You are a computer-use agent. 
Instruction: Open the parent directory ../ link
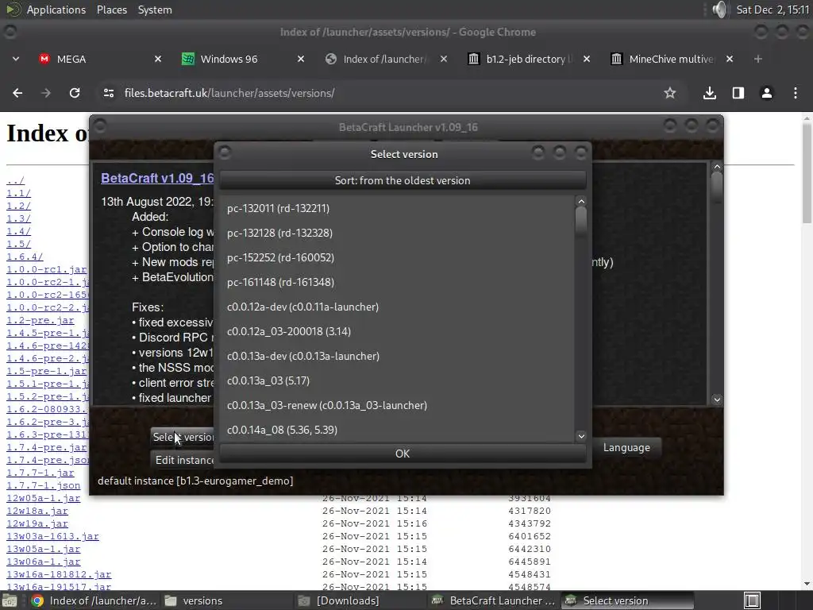pyautogui.click(x=16, y=180)
